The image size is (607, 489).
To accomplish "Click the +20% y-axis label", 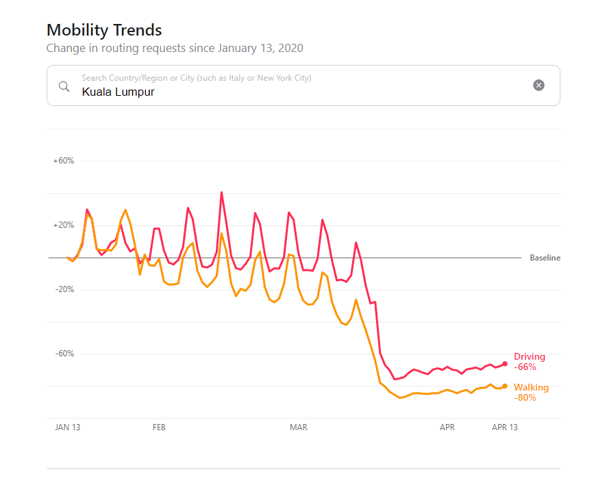I will pyautogui.click(x=64, y=225).
